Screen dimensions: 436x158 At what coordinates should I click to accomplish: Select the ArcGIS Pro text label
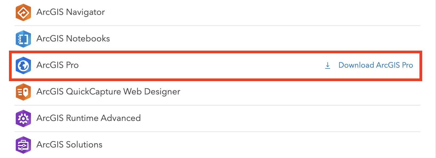click(58, 65)
